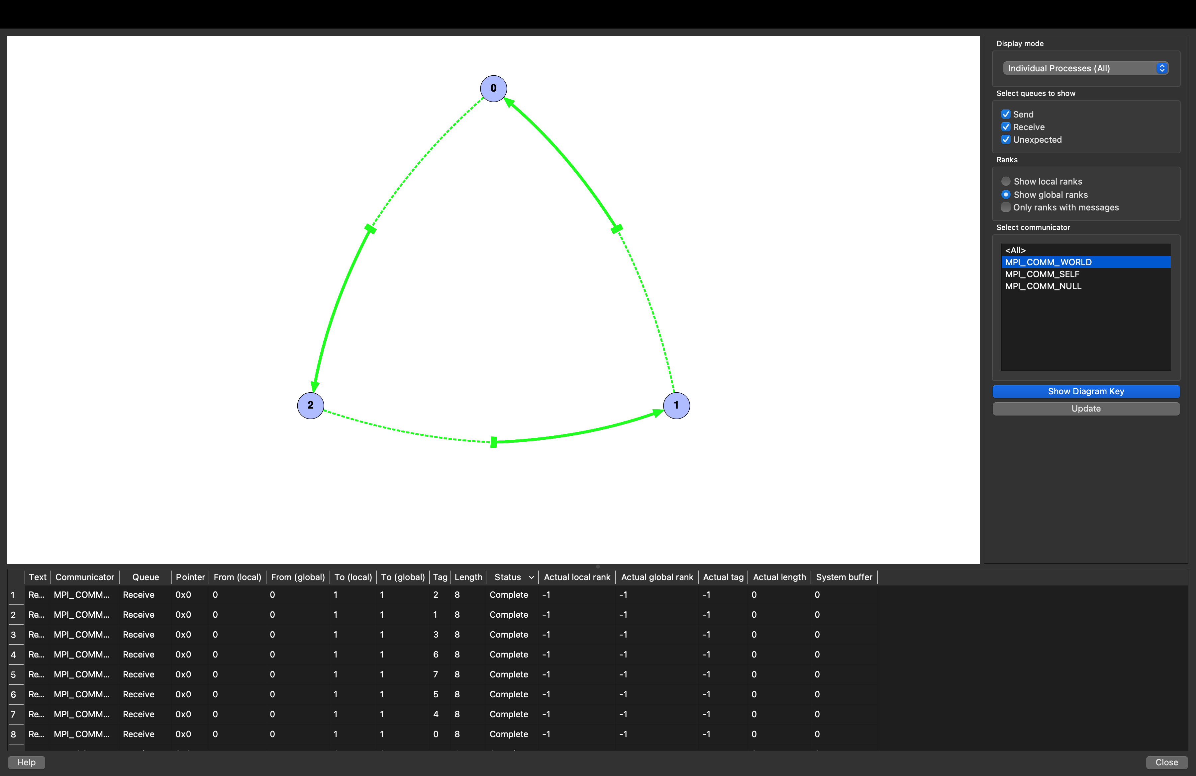Disable the Unexpected queue checkbox
This screenshot has height=776, width=1196.
point(1006,139)
